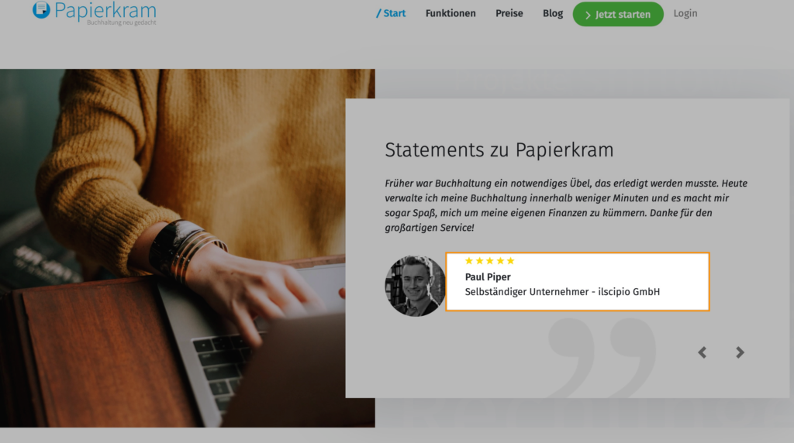Open the Blog link

coord(552,14)
